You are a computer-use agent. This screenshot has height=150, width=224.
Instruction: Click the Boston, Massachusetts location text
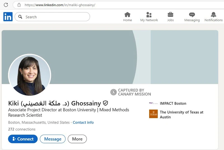point(39,122)
